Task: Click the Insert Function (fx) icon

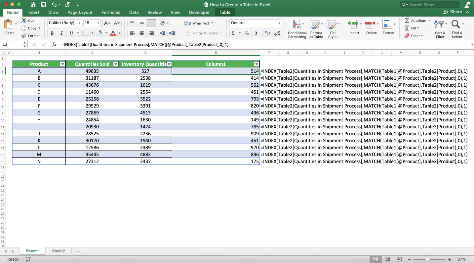Action: coord(54,44)
